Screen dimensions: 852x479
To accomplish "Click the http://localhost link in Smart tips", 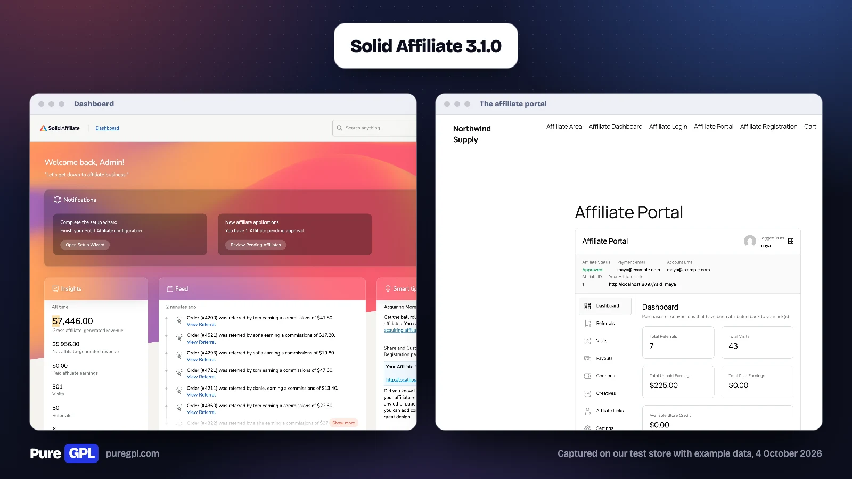I will point(401,379).
